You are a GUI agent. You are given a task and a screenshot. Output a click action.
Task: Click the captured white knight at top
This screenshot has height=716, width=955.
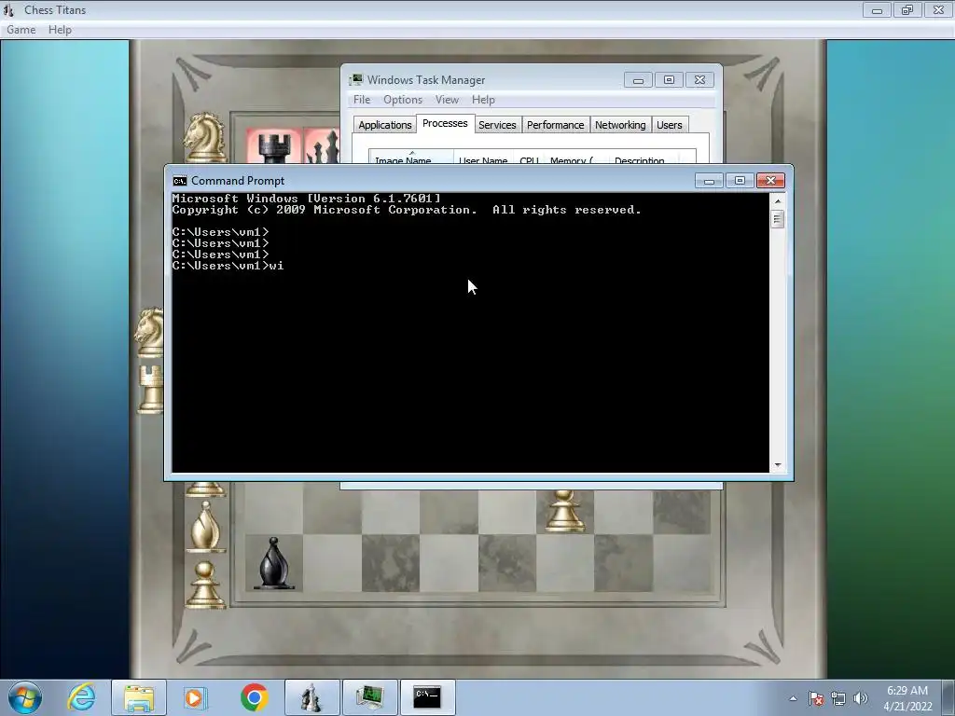205,138
